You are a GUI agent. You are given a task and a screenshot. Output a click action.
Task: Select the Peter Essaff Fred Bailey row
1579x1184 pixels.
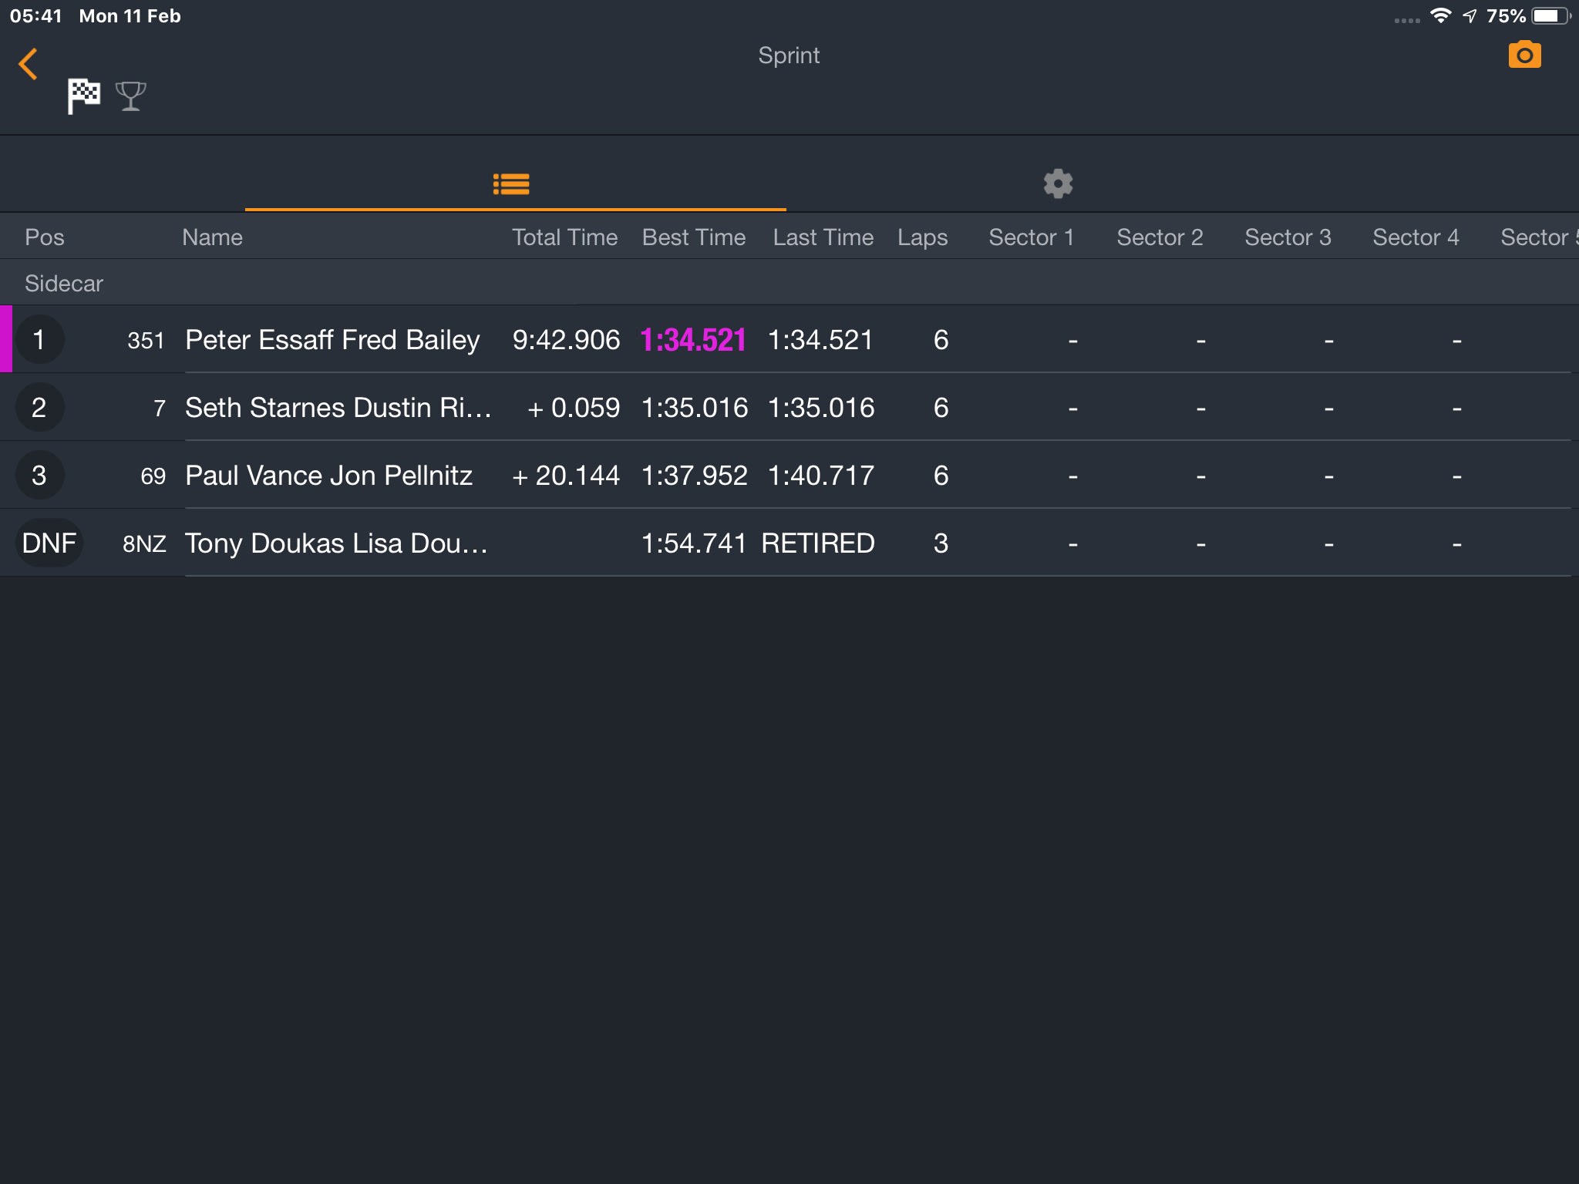[x=789, y=339]
